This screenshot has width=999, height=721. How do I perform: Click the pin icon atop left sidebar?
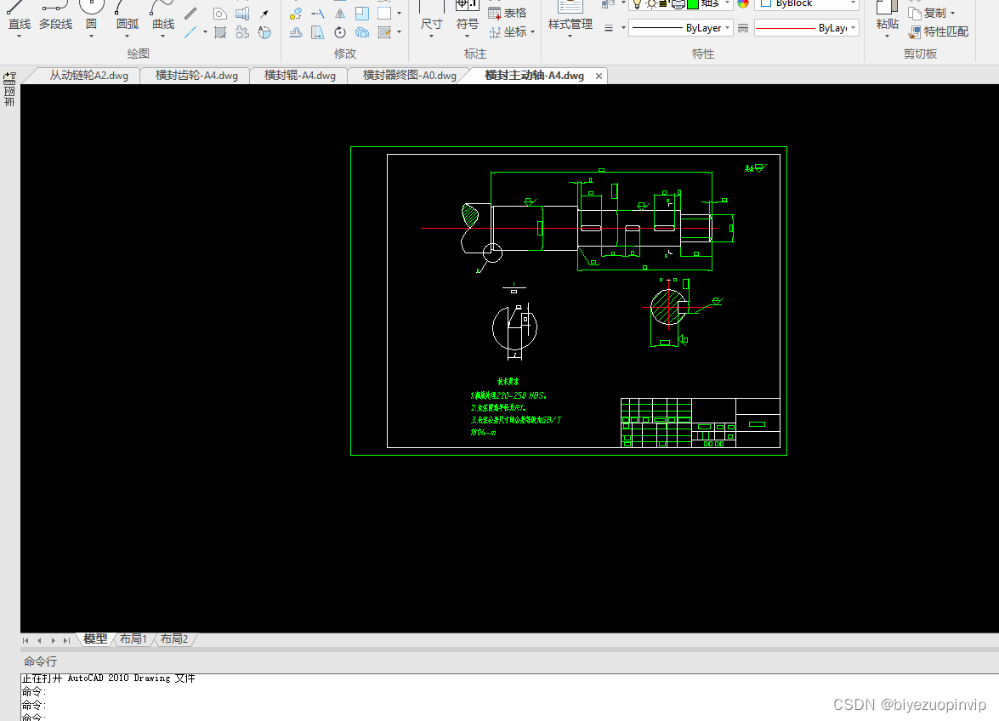[x=9, y=77]
